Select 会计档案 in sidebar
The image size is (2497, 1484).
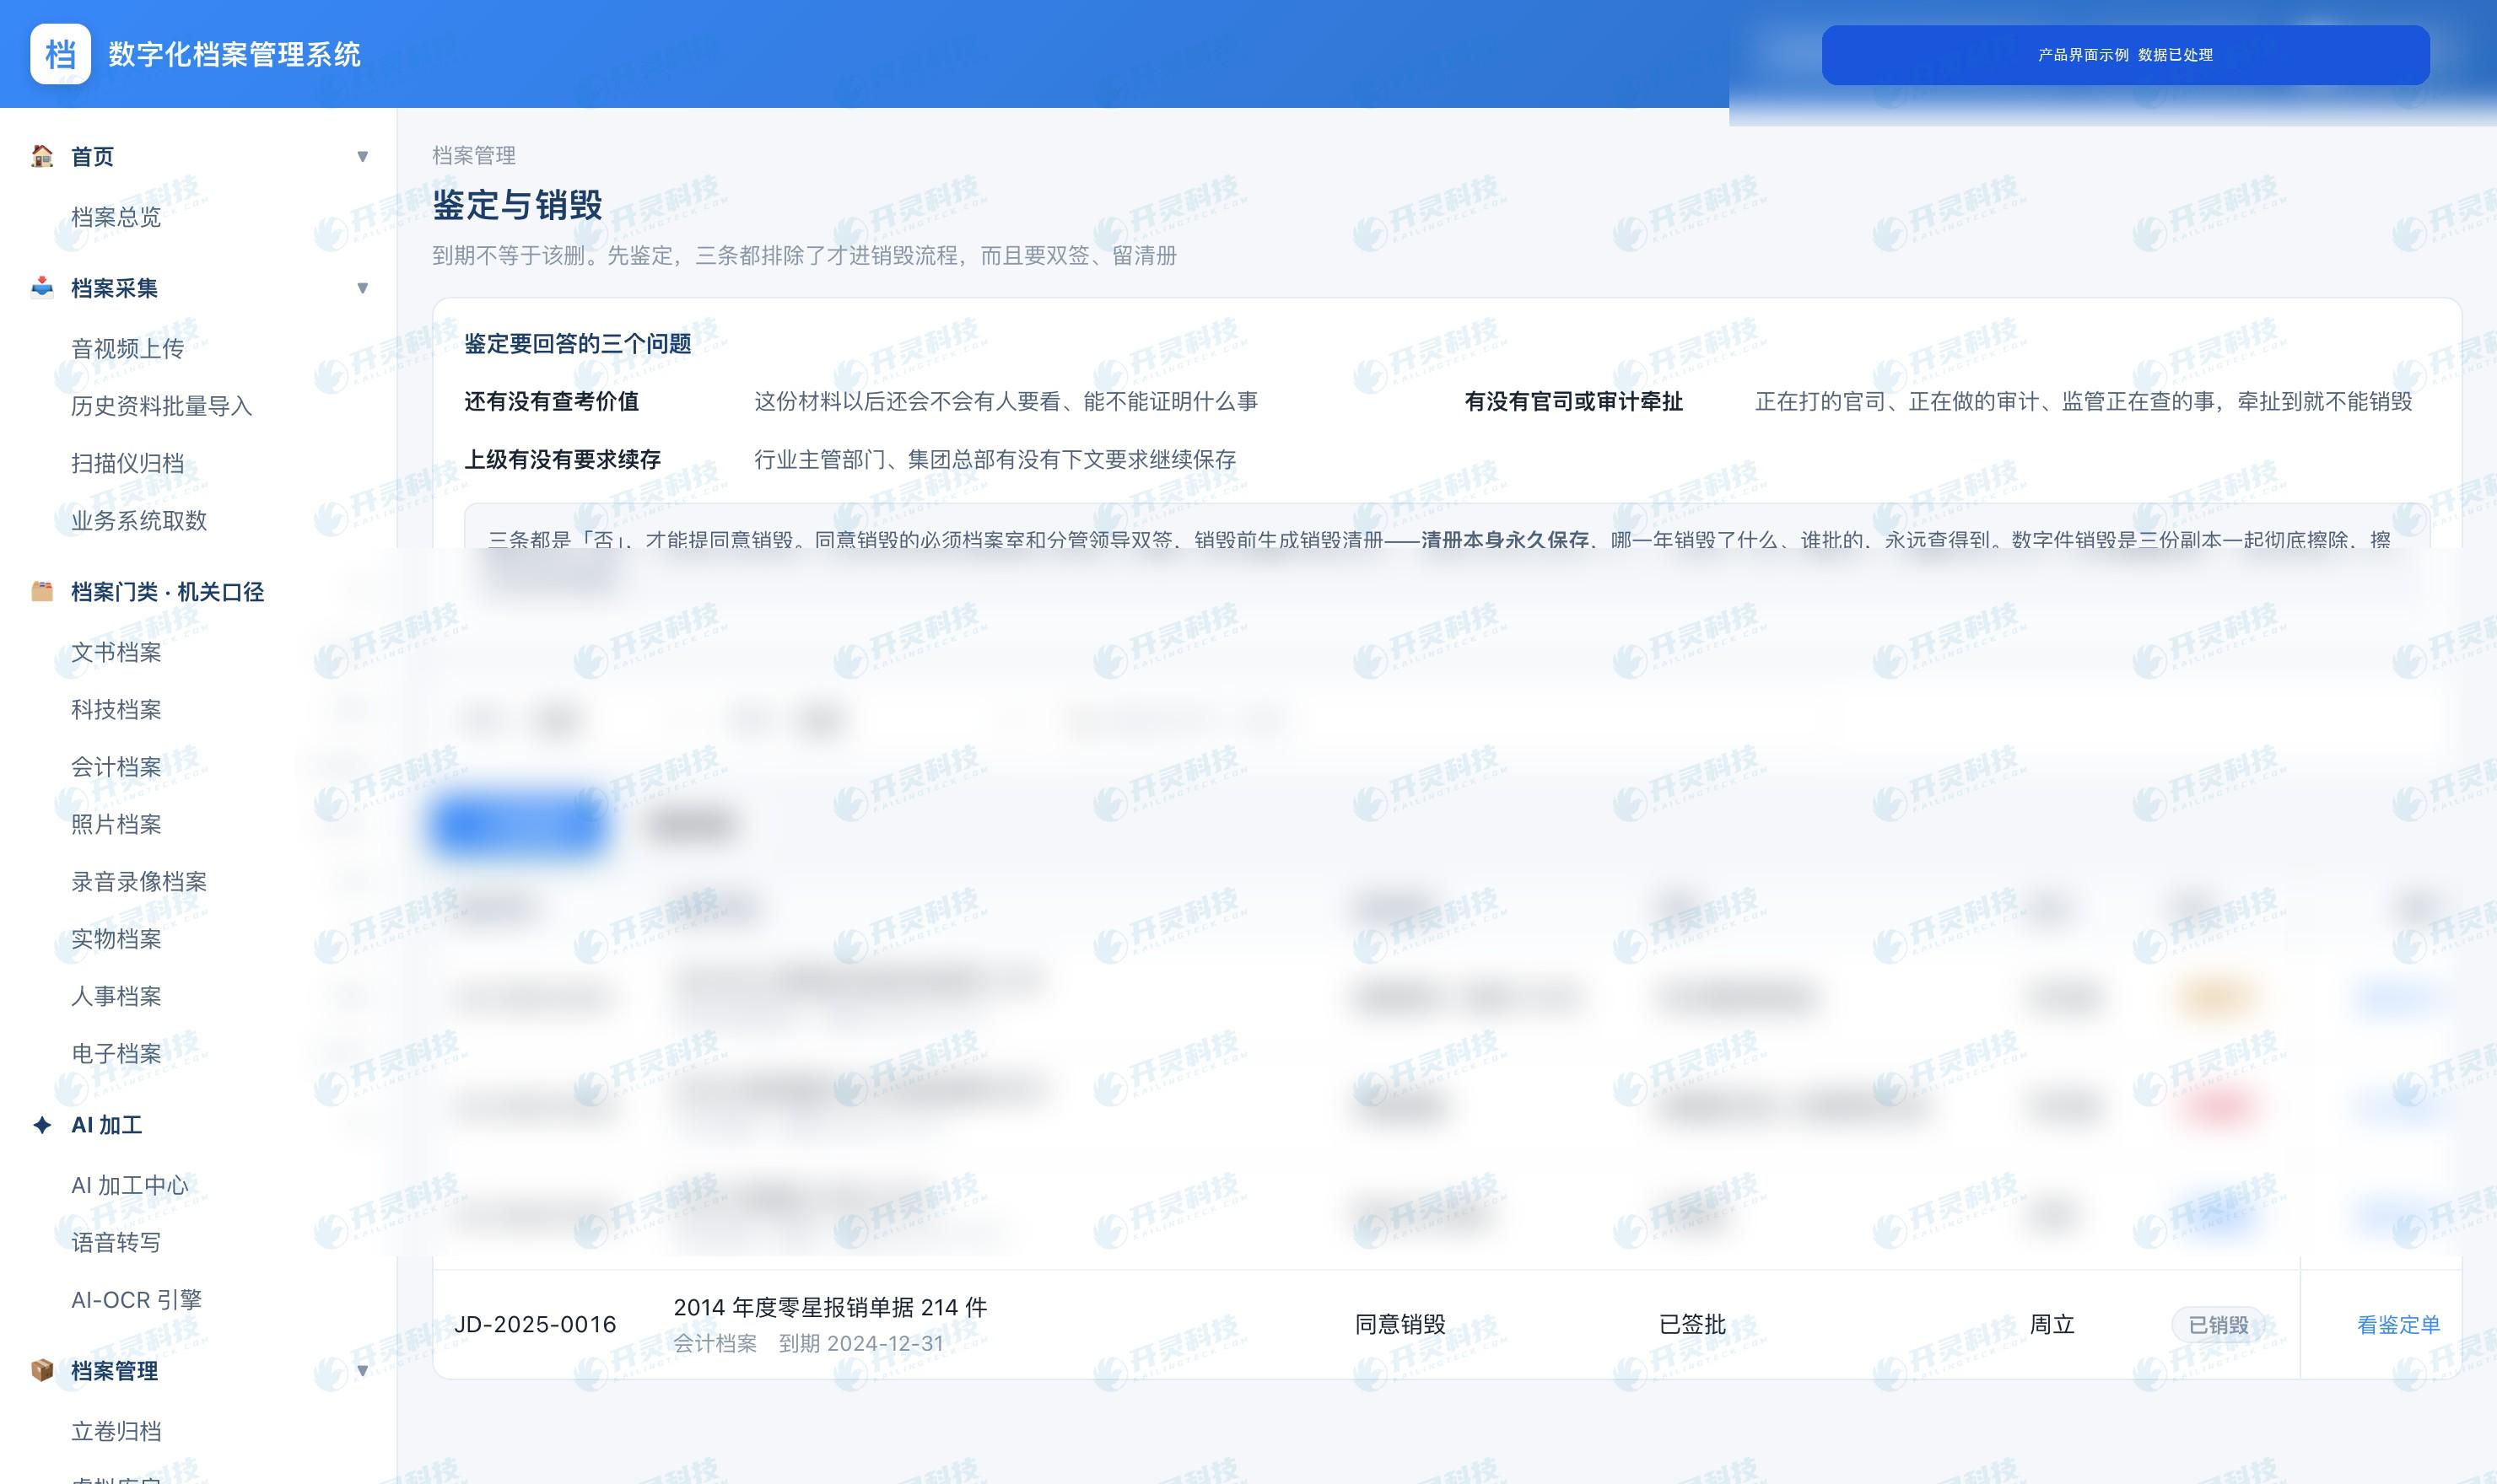pos(116,767)
